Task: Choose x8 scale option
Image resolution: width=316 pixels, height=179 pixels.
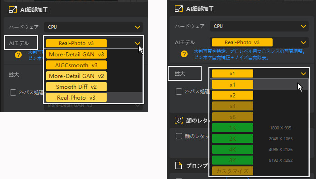Action: point(232,117)
